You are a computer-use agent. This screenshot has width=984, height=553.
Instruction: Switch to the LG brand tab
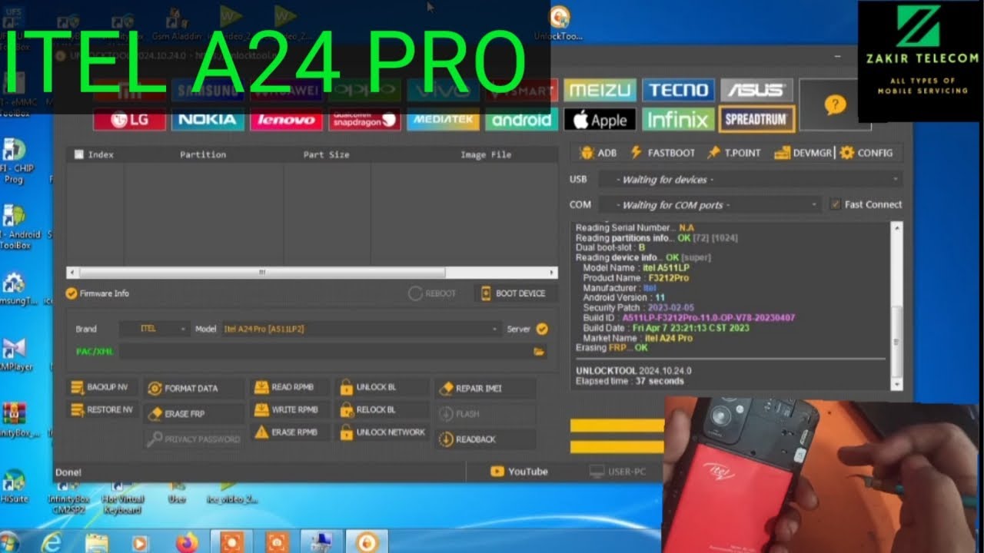coord(129,119)
